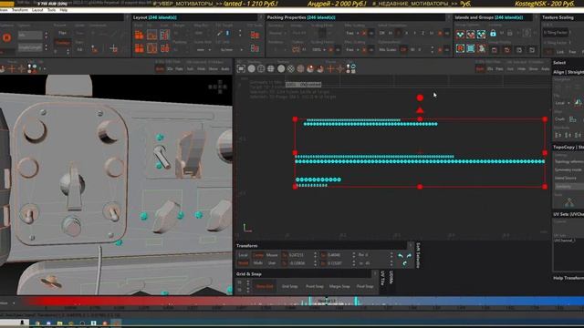
Task: Click the first grey sphere icon in UV toolbar
Action: pyautogui.click(x=252, y=68)
